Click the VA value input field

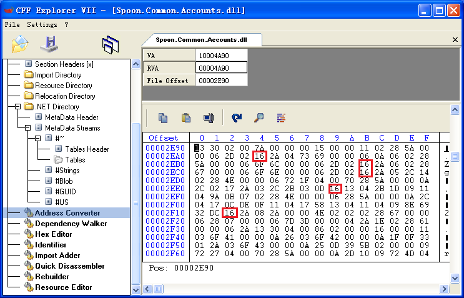point(221,56)
